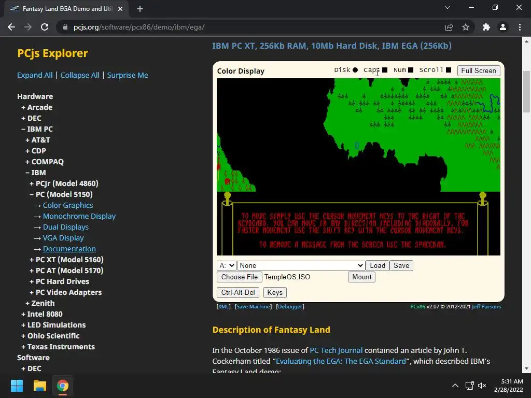Open tab search chevron
This screenshot has width=531, height=398.
coord(448,7)
